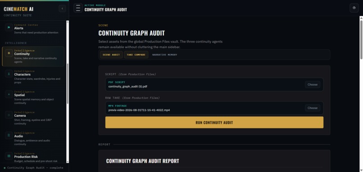363x172 pixels.
Task: Collapse the sidebar with the chevron button
Action: [x=62, y=9]
